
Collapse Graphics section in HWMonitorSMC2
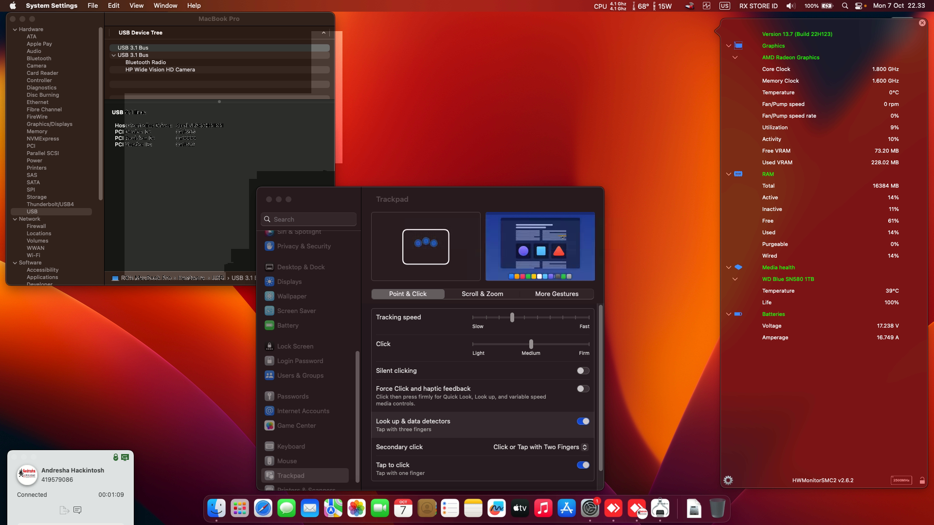(728, 46)
